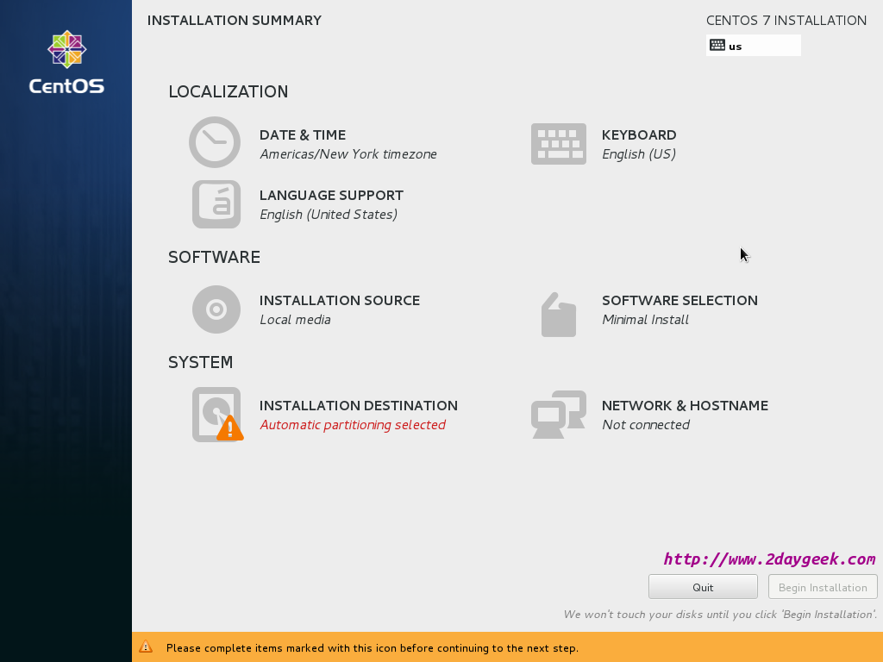Click the LOCALIZATION section heading
This screenshot has width=883, height=662.
click(228, 91)
